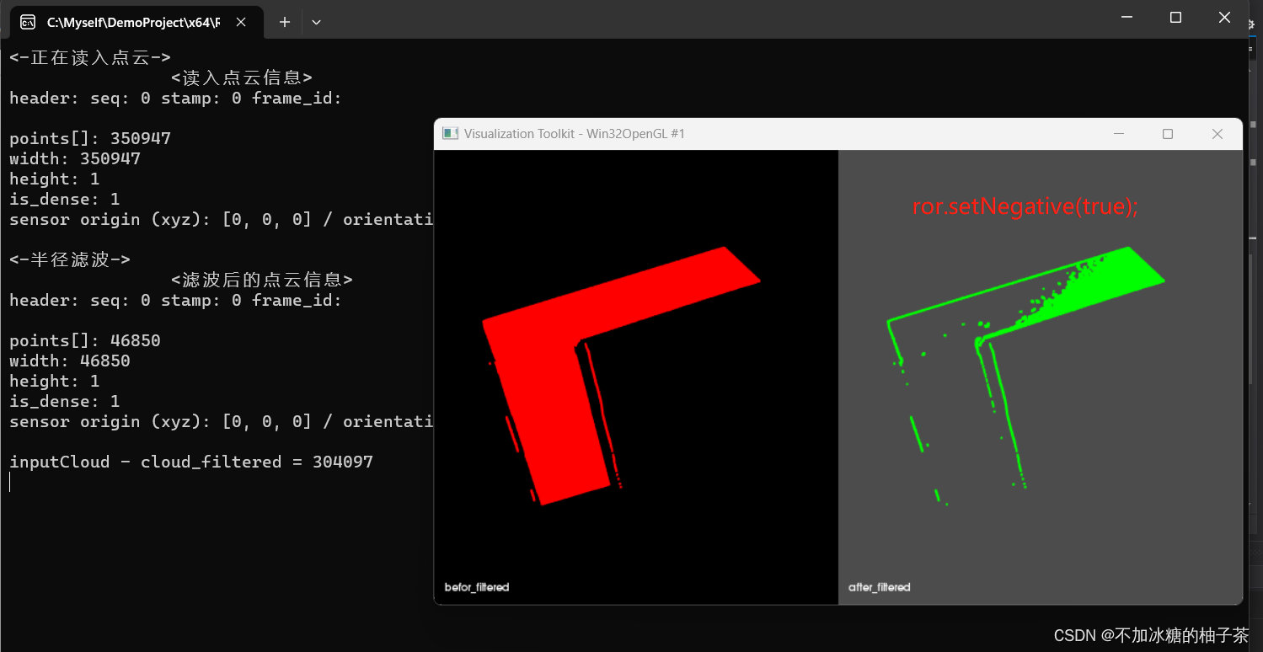Image resolution: width=1263 pixels, height=652 pixels.
Task: Click the after_filtered viewport label
Action: click(880, 587)
